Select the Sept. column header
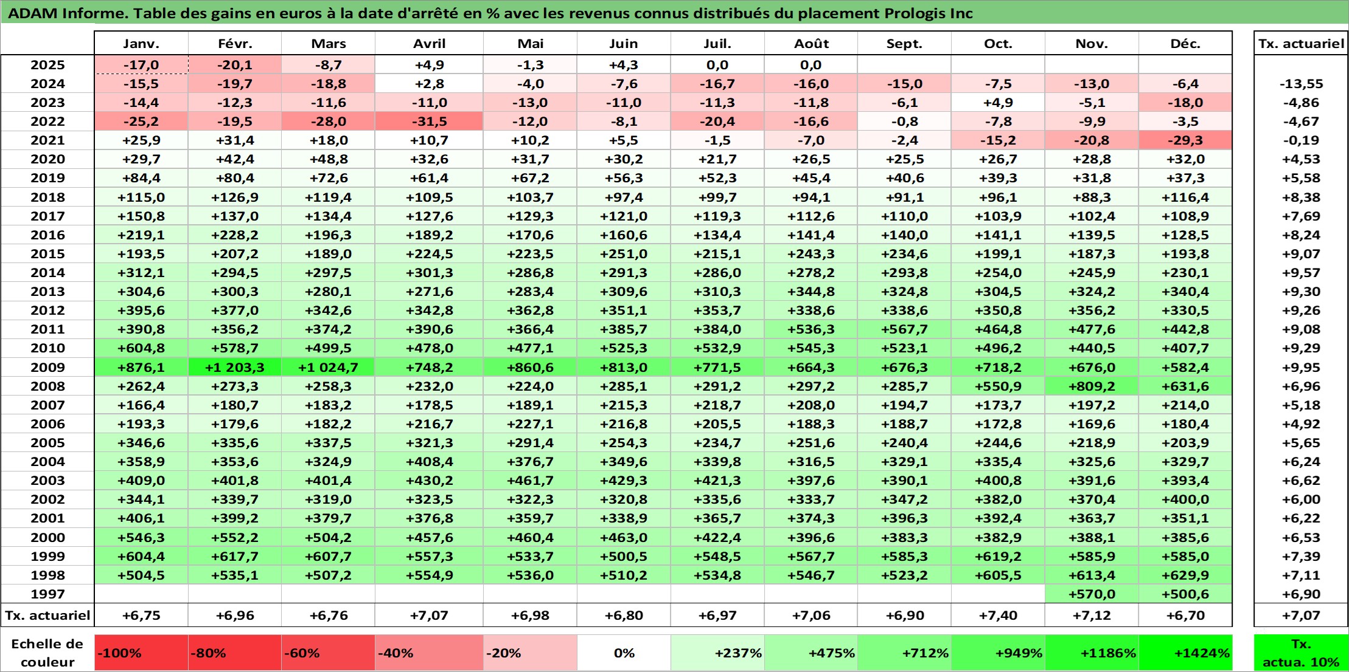Viewport: 1349px width, 672px height. pyautogui.click(x=904, y=44)
